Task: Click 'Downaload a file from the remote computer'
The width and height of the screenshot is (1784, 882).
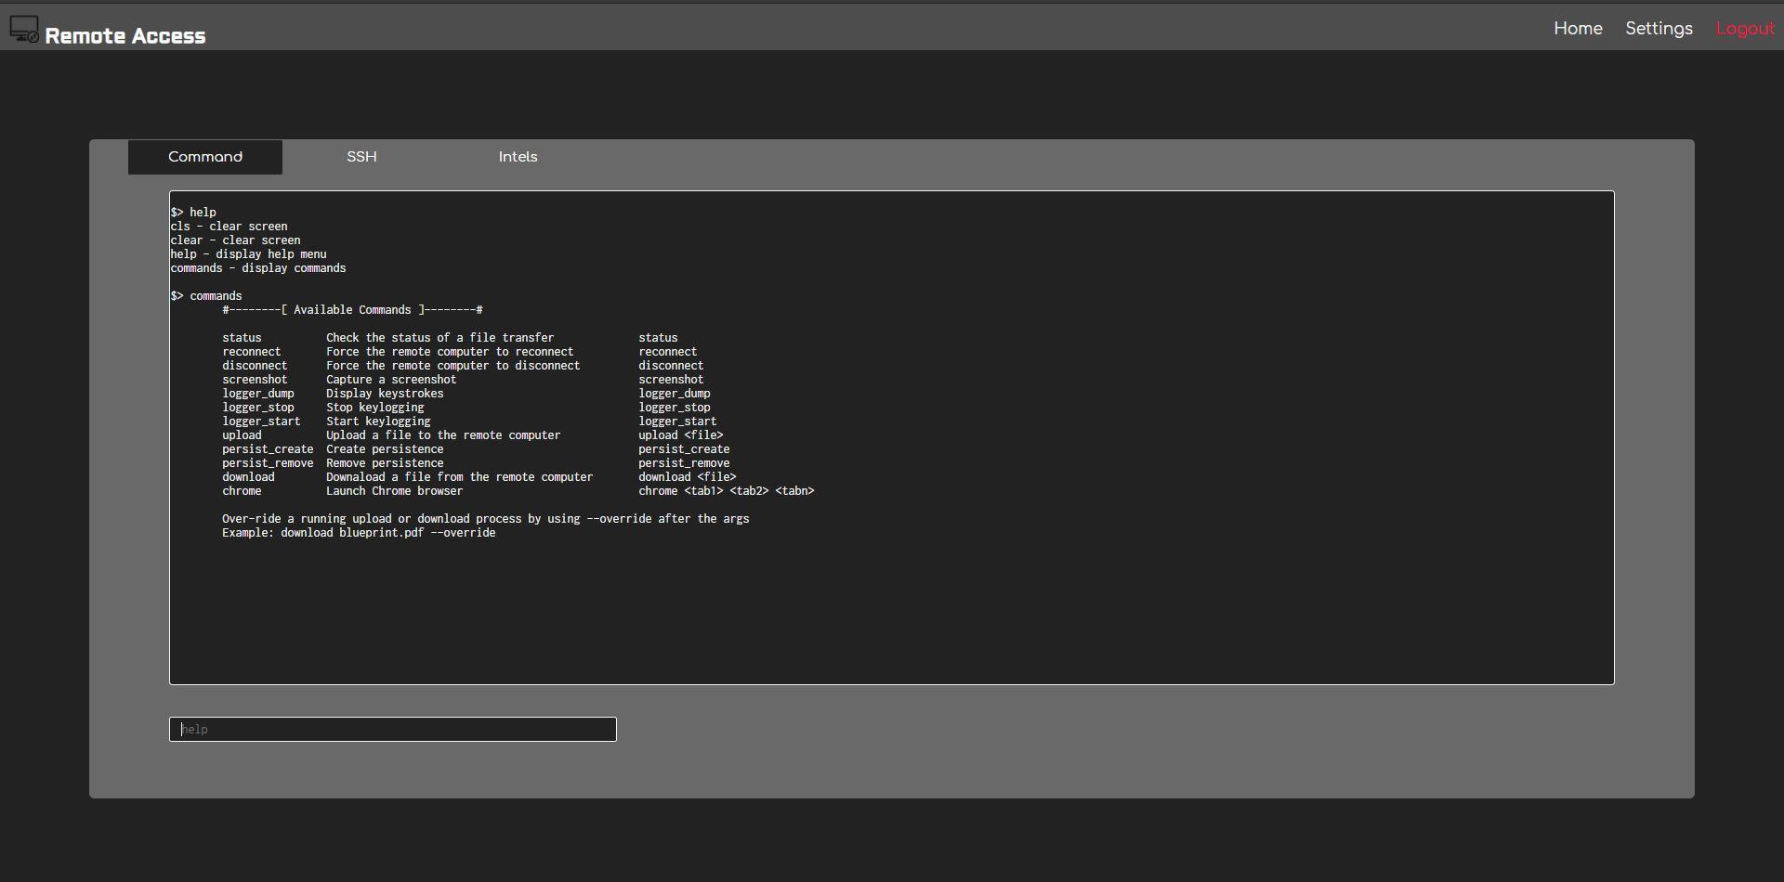Action: 459,477
